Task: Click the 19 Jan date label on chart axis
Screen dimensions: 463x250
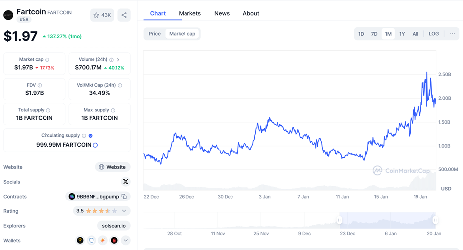Action: [x=420, y=197]
